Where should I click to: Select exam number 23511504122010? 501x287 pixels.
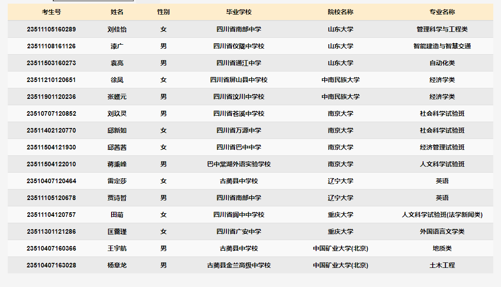click(x=51, y=164)
